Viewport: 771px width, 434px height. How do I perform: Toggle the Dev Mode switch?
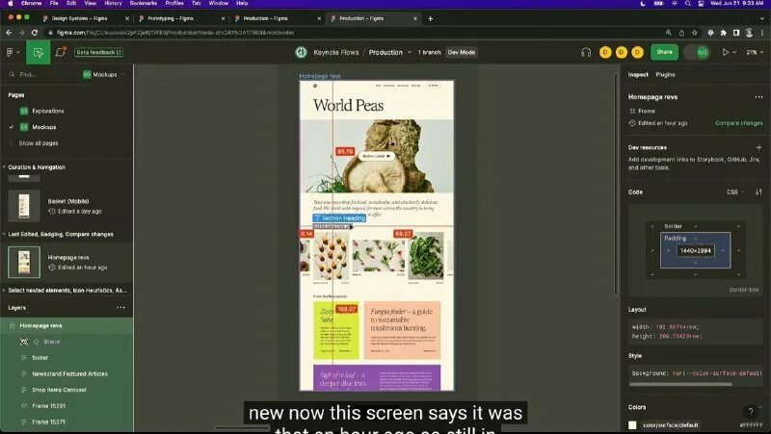[x=697, y=52]
